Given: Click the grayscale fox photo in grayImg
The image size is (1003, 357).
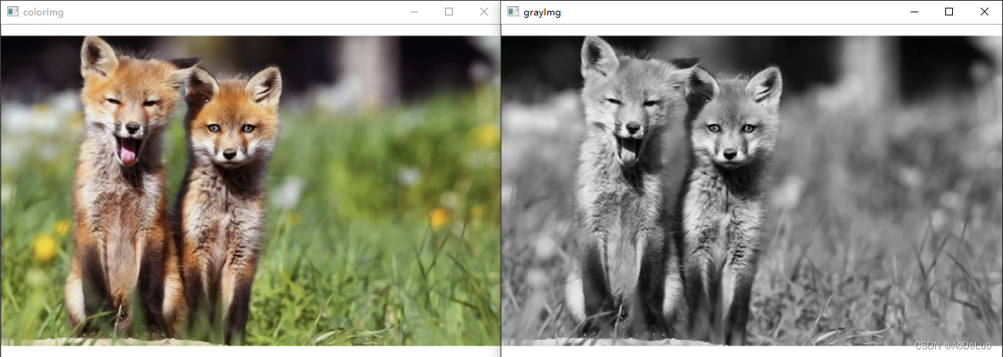Looking at the screenshot, I should coord(751,190).
